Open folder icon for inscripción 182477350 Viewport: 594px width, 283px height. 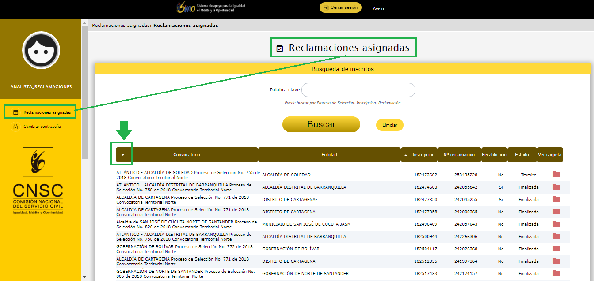pos(556,199)
